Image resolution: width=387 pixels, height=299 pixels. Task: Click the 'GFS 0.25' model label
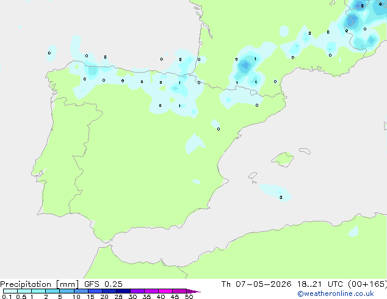pyautogui.click(x=103, y=284)
